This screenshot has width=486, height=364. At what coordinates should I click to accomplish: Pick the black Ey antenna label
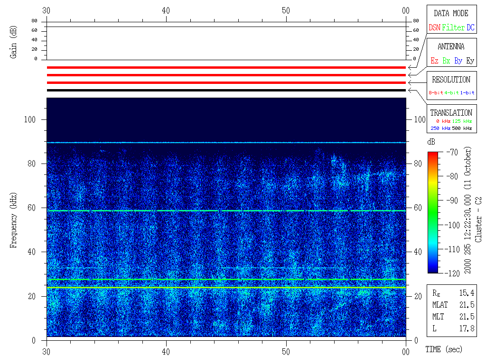coord(470,61)
